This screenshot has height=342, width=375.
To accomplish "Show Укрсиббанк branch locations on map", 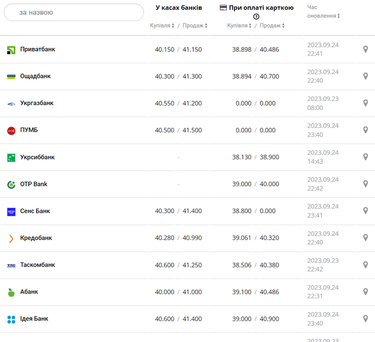I will click(366, 157).
